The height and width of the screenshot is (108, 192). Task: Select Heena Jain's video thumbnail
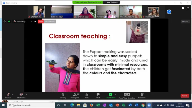coord(154,12)
